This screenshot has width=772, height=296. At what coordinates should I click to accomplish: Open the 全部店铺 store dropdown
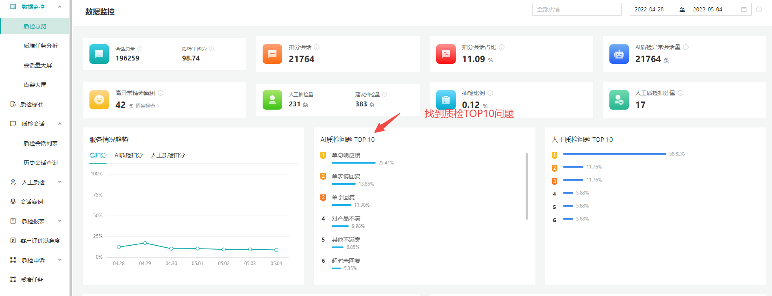pos(576,9)
